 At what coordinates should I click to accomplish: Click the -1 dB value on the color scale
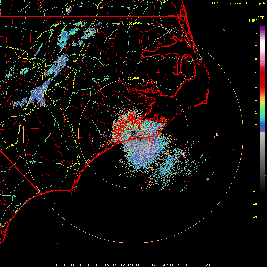coord(255,139)
